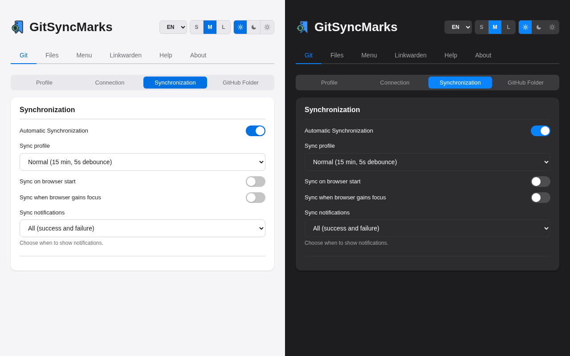
Task: Enable Sync on browser start
Action: [x=255, y=182]
